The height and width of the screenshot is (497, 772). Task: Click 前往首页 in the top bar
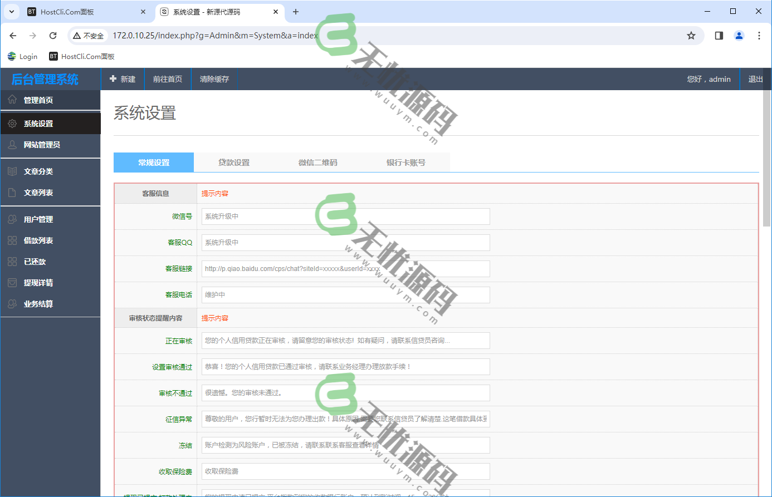[x=168, y=78]
